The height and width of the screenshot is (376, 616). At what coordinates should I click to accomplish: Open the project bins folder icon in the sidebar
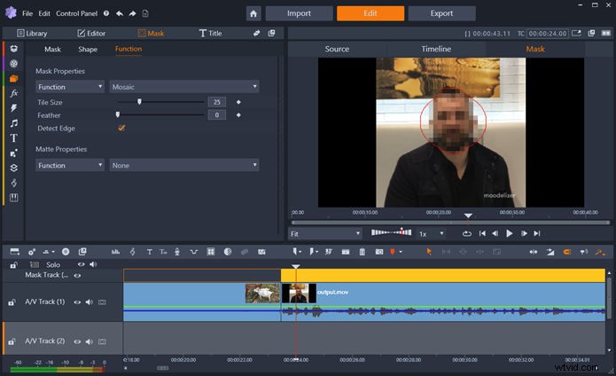(14, 79)
